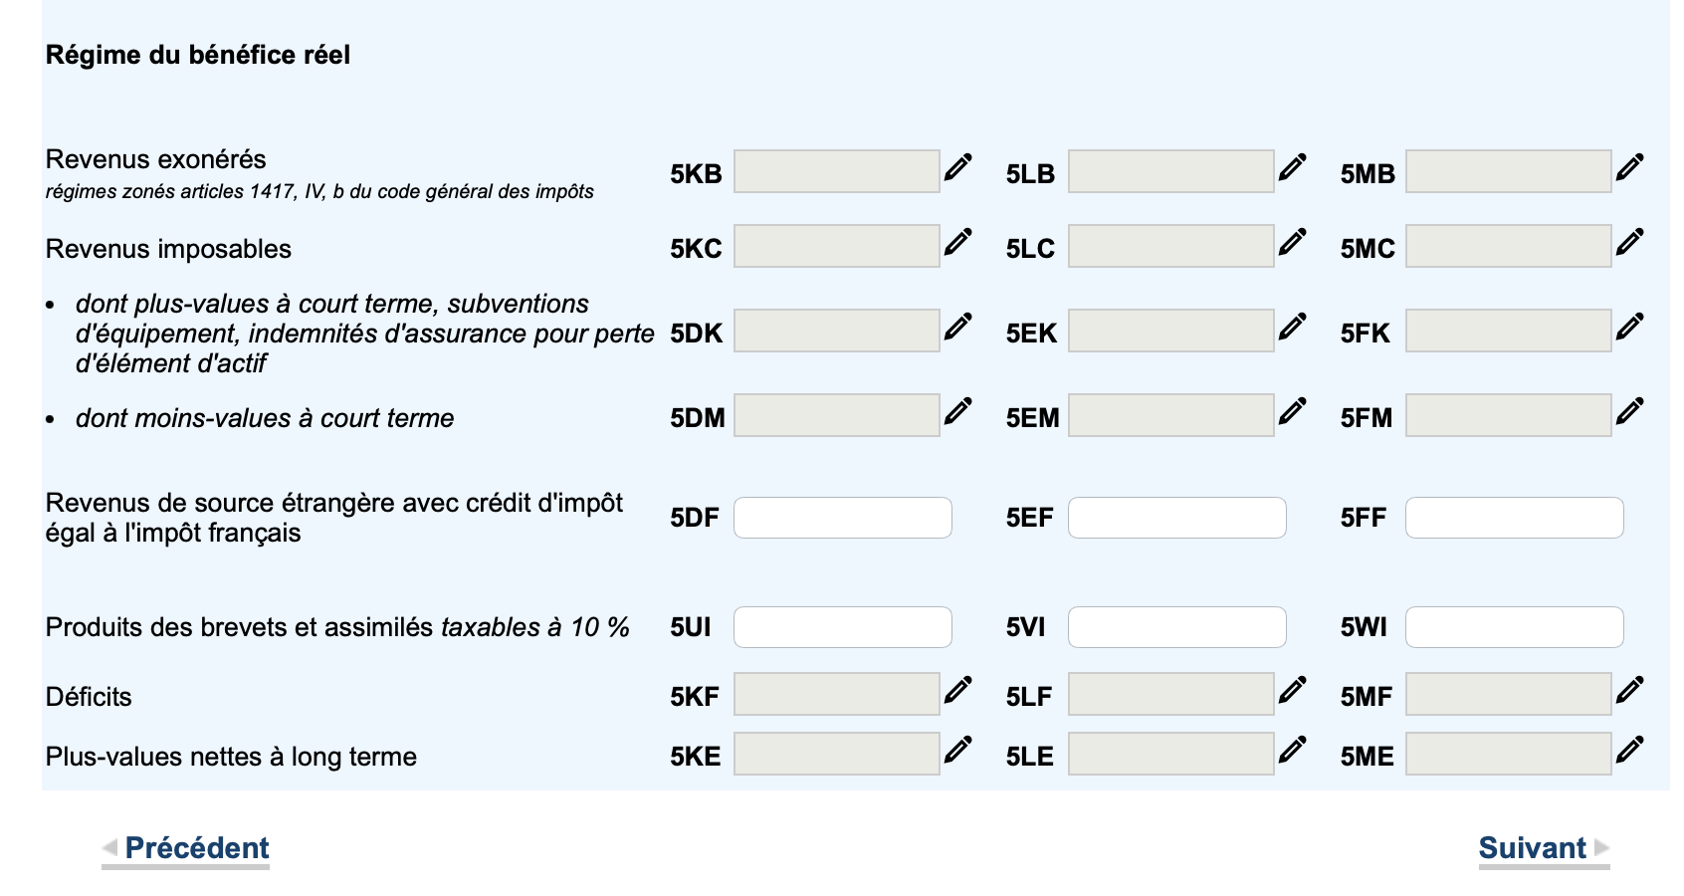Viewport: 1684px width, 896px height.
Task: Edit 5MC with its pencil icon
Action: (x=1629, y=242)
